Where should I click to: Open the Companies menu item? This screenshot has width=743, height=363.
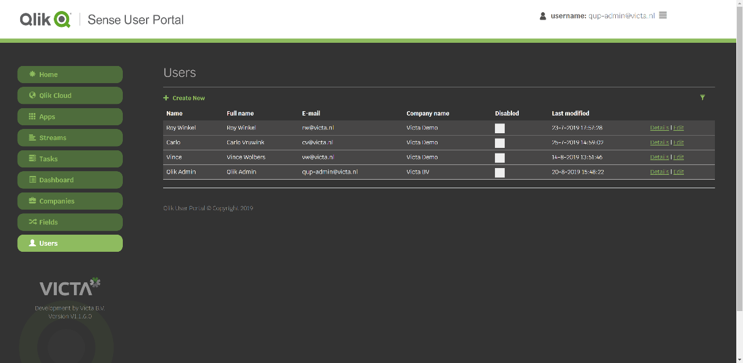pyautogui.click(x=70, y=201)
